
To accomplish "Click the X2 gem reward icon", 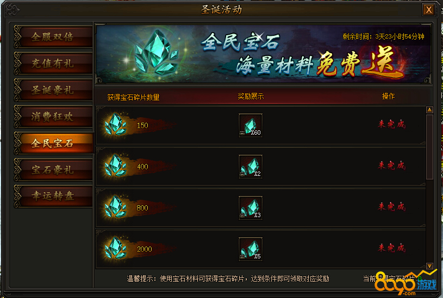I will (251, 167).
